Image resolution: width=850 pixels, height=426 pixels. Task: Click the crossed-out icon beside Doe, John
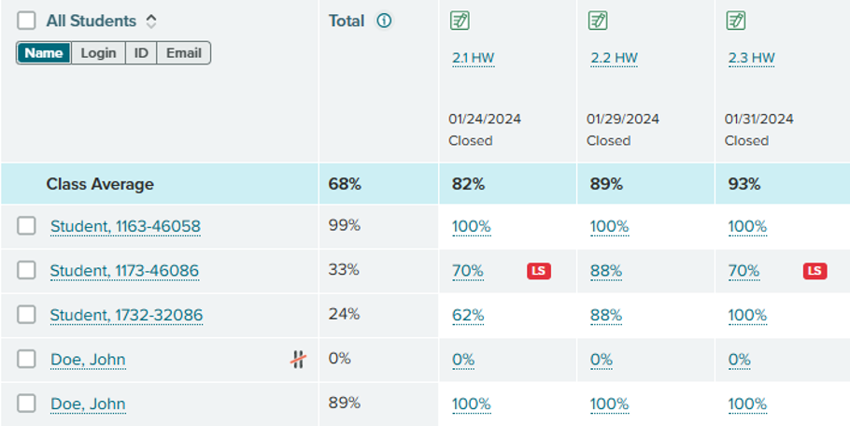pyautogui.click(x=298, y=360)
